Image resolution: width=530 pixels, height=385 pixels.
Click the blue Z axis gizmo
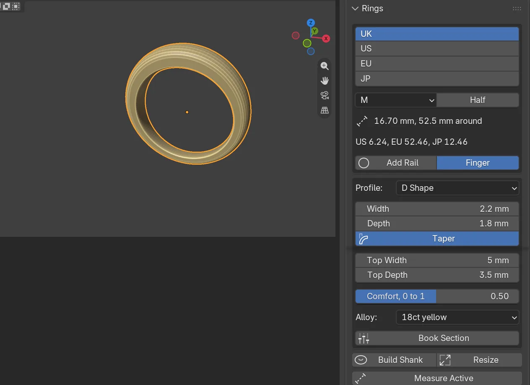coord(311,23)
